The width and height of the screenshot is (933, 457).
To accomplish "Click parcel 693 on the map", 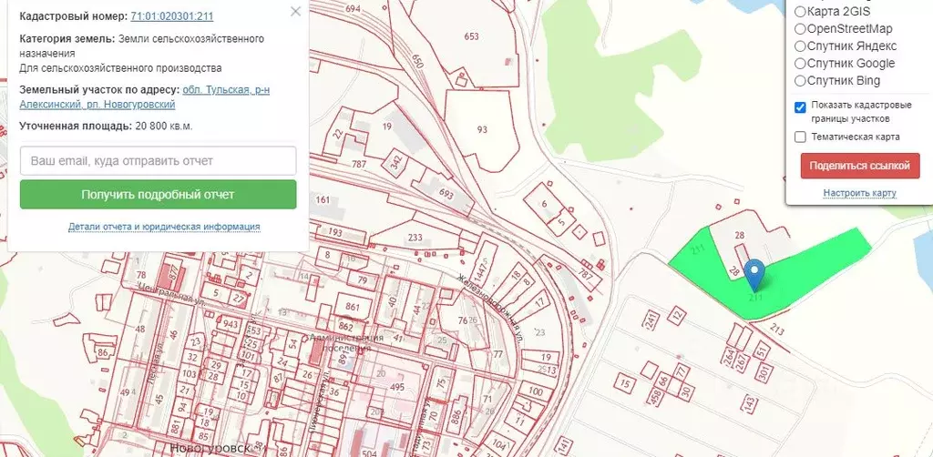I will tap(446, 194).
